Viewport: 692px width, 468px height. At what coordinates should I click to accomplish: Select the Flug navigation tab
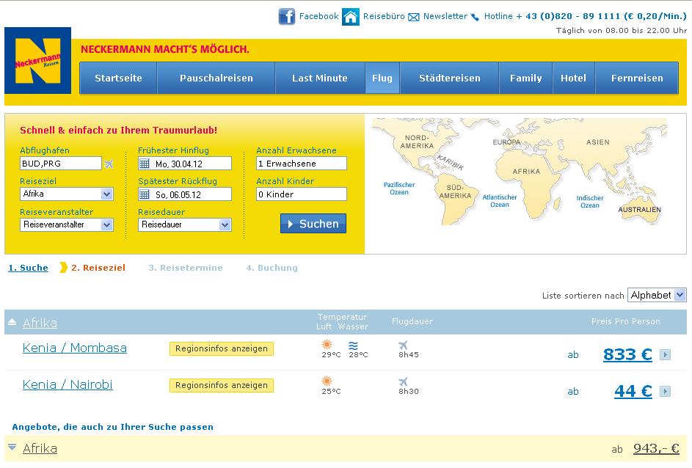(382, 78)
